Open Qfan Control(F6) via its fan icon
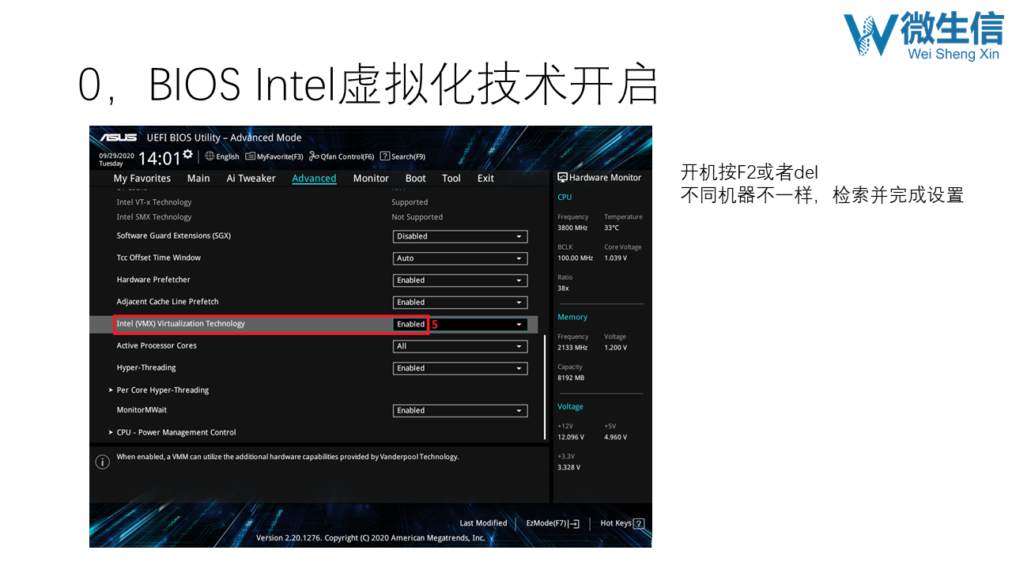 pos(314,156)
